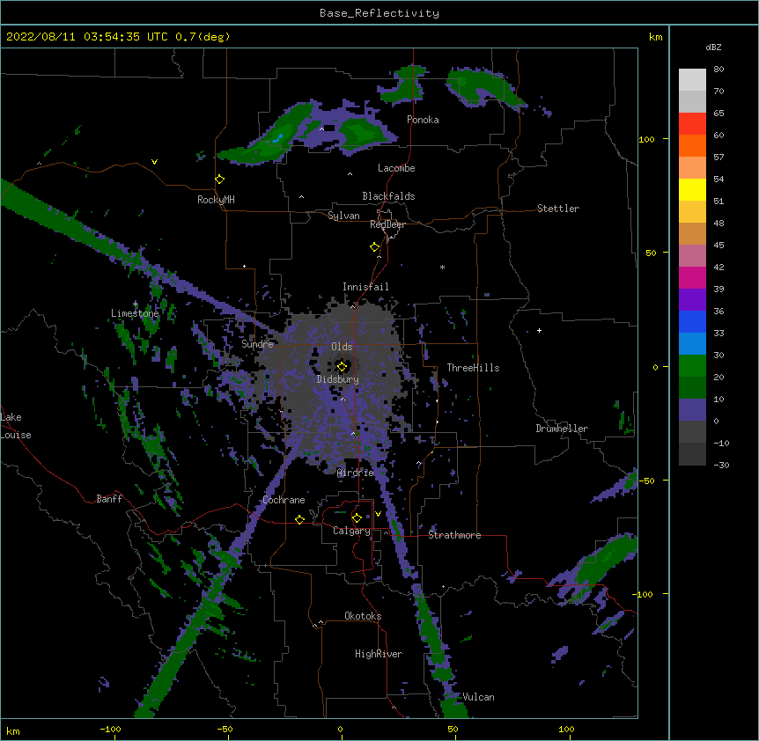Click the ThreeHills label

tap(473, 368)
